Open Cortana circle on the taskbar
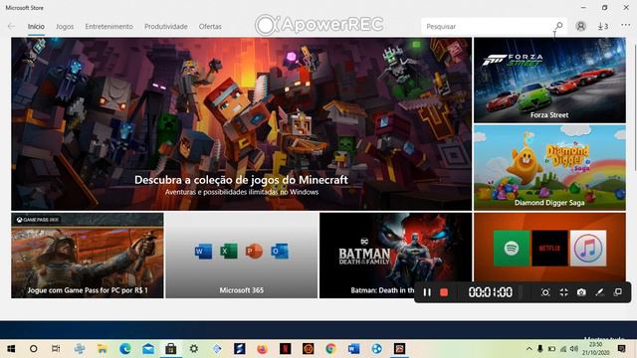Screen dimensions: 637x358 (33, 349)
